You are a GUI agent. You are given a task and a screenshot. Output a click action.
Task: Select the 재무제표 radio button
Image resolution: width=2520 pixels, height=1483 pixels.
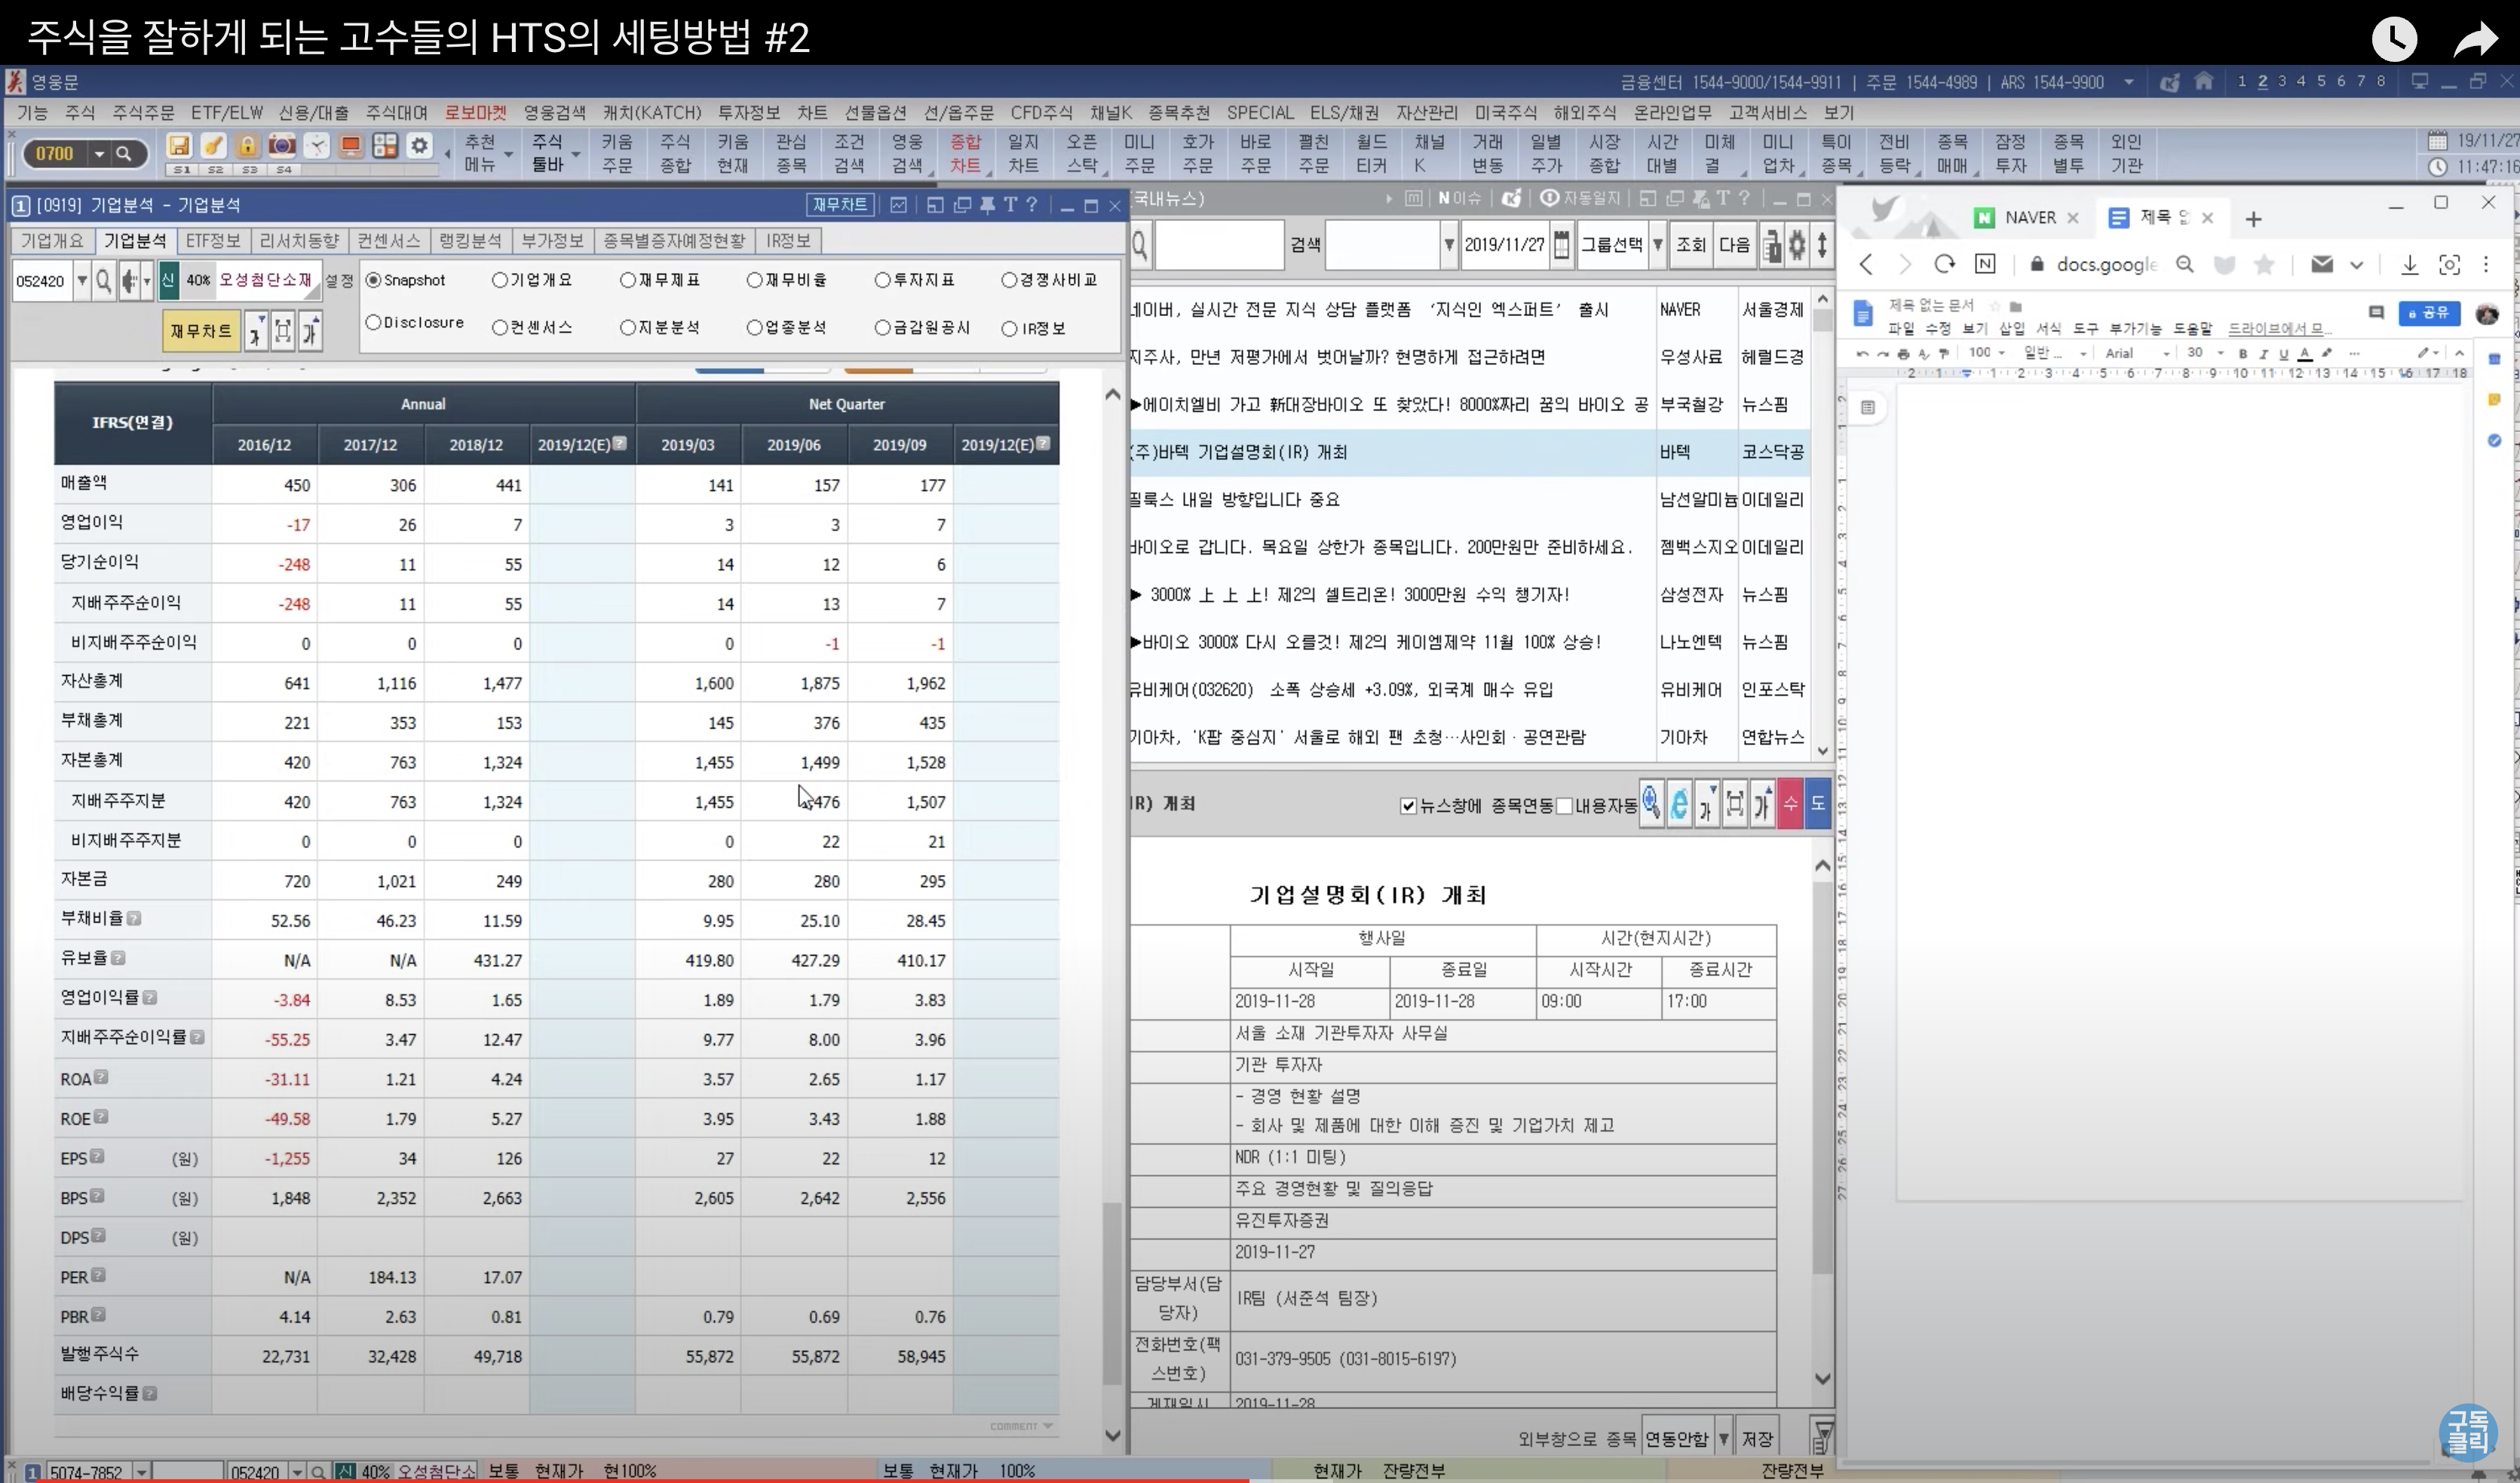(x=628, y=280)
